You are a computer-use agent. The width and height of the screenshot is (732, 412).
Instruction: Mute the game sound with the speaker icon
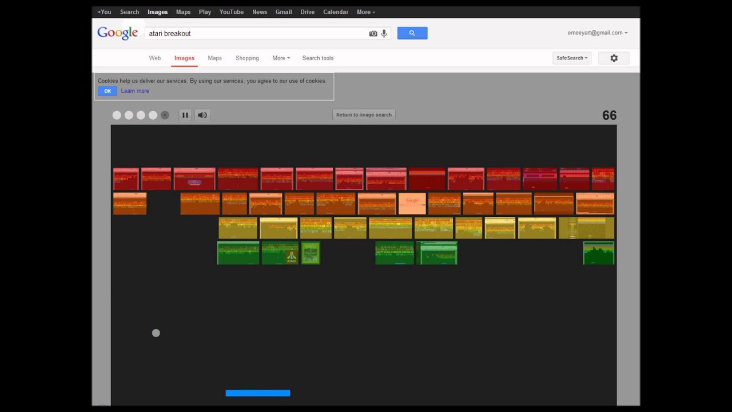pos(202,115)
